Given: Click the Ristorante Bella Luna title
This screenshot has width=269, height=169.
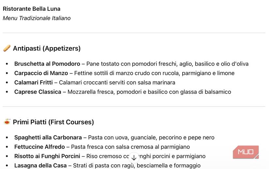Looking at the screenshot, I should click(32, 9).
